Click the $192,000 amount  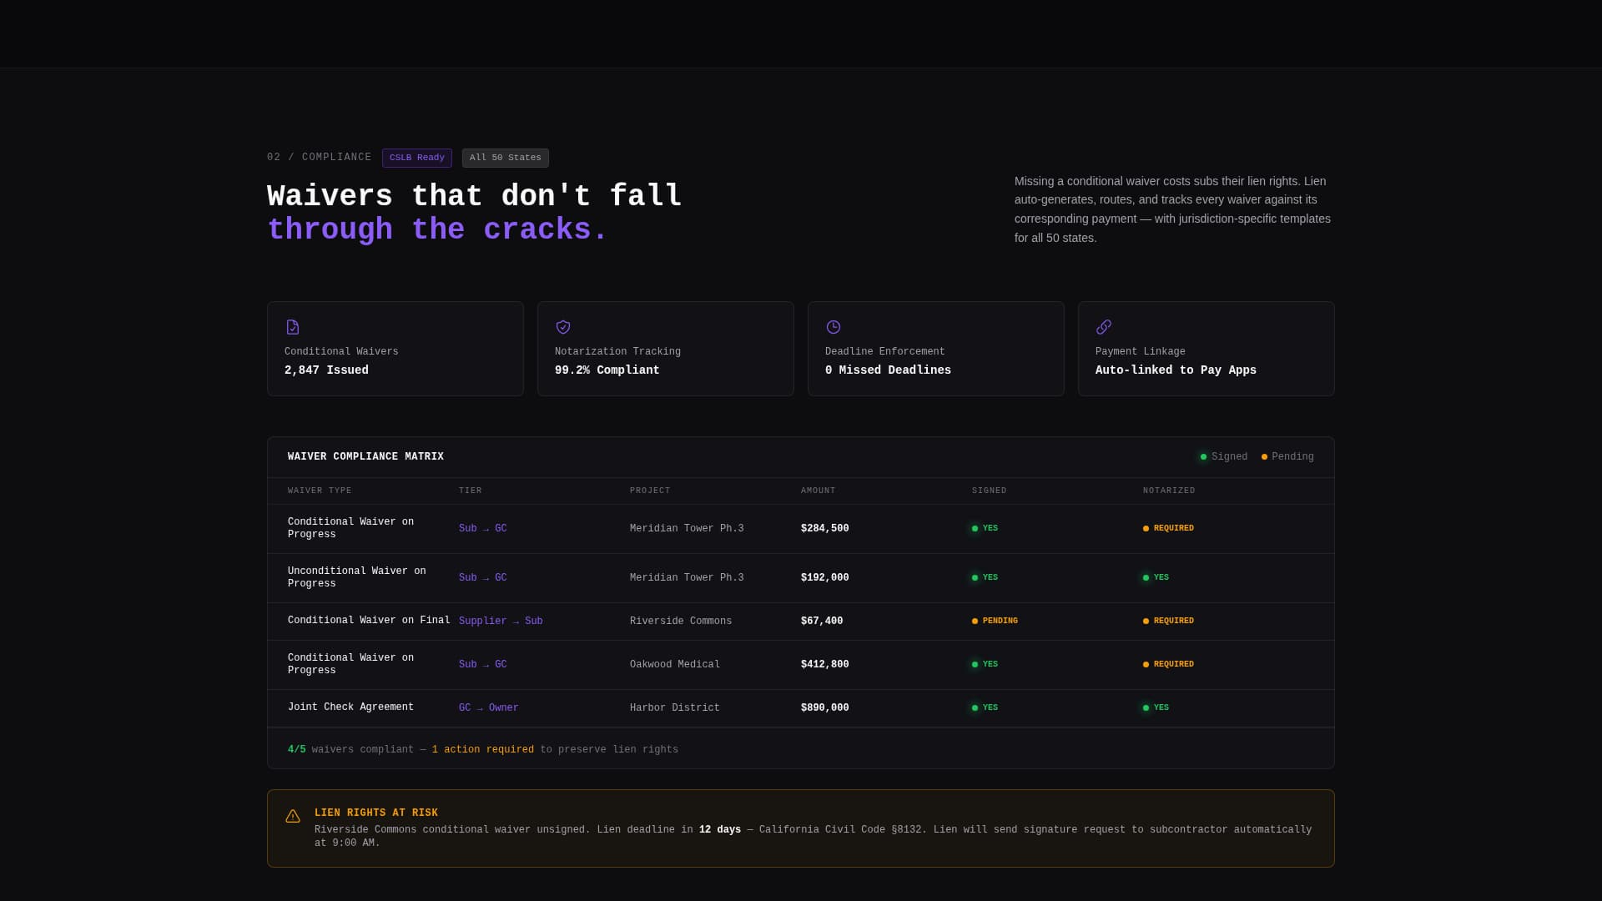click(x=825, y=578)
